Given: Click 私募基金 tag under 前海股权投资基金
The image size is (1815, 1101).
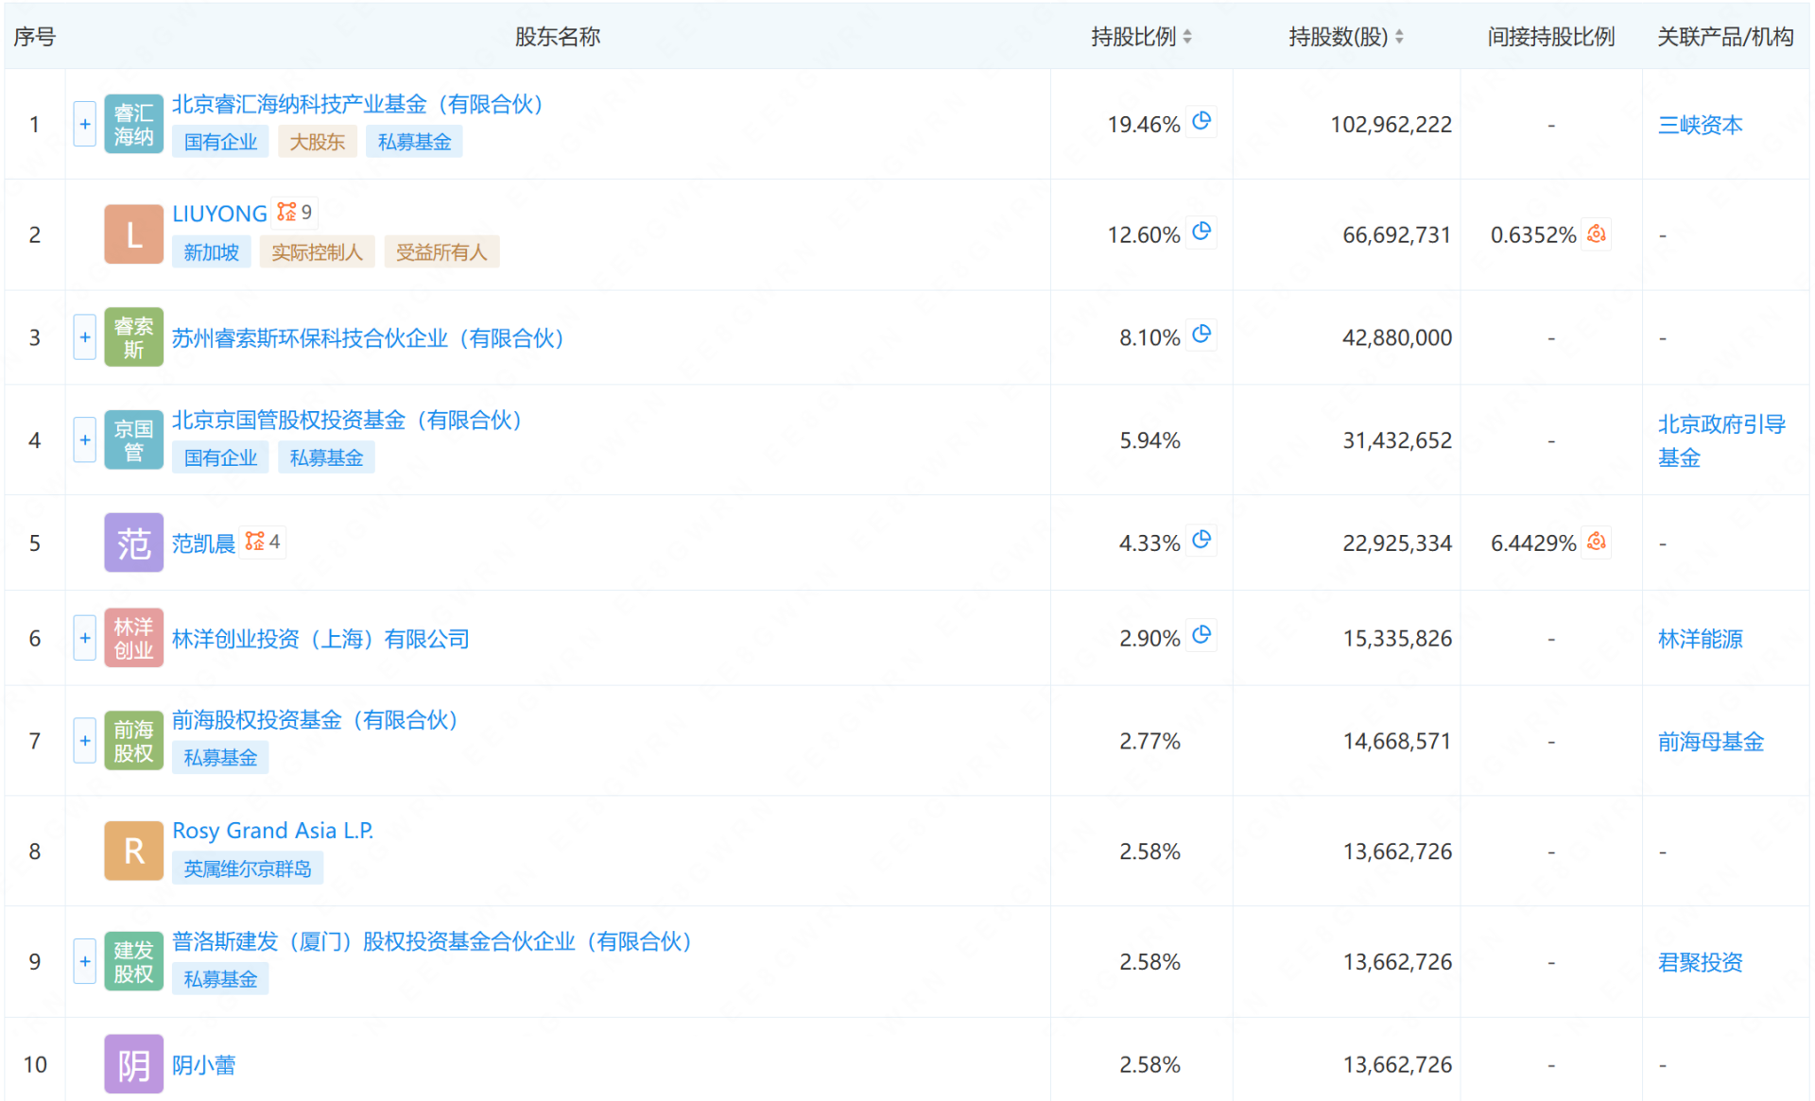Looking at the screenshot, I should point(220,758).
